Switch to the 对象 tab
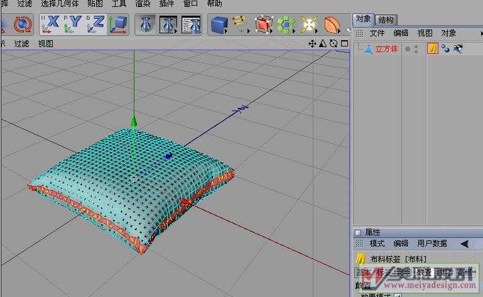The height and width of the screenshot is (297, 483). [x=364, y=19]
